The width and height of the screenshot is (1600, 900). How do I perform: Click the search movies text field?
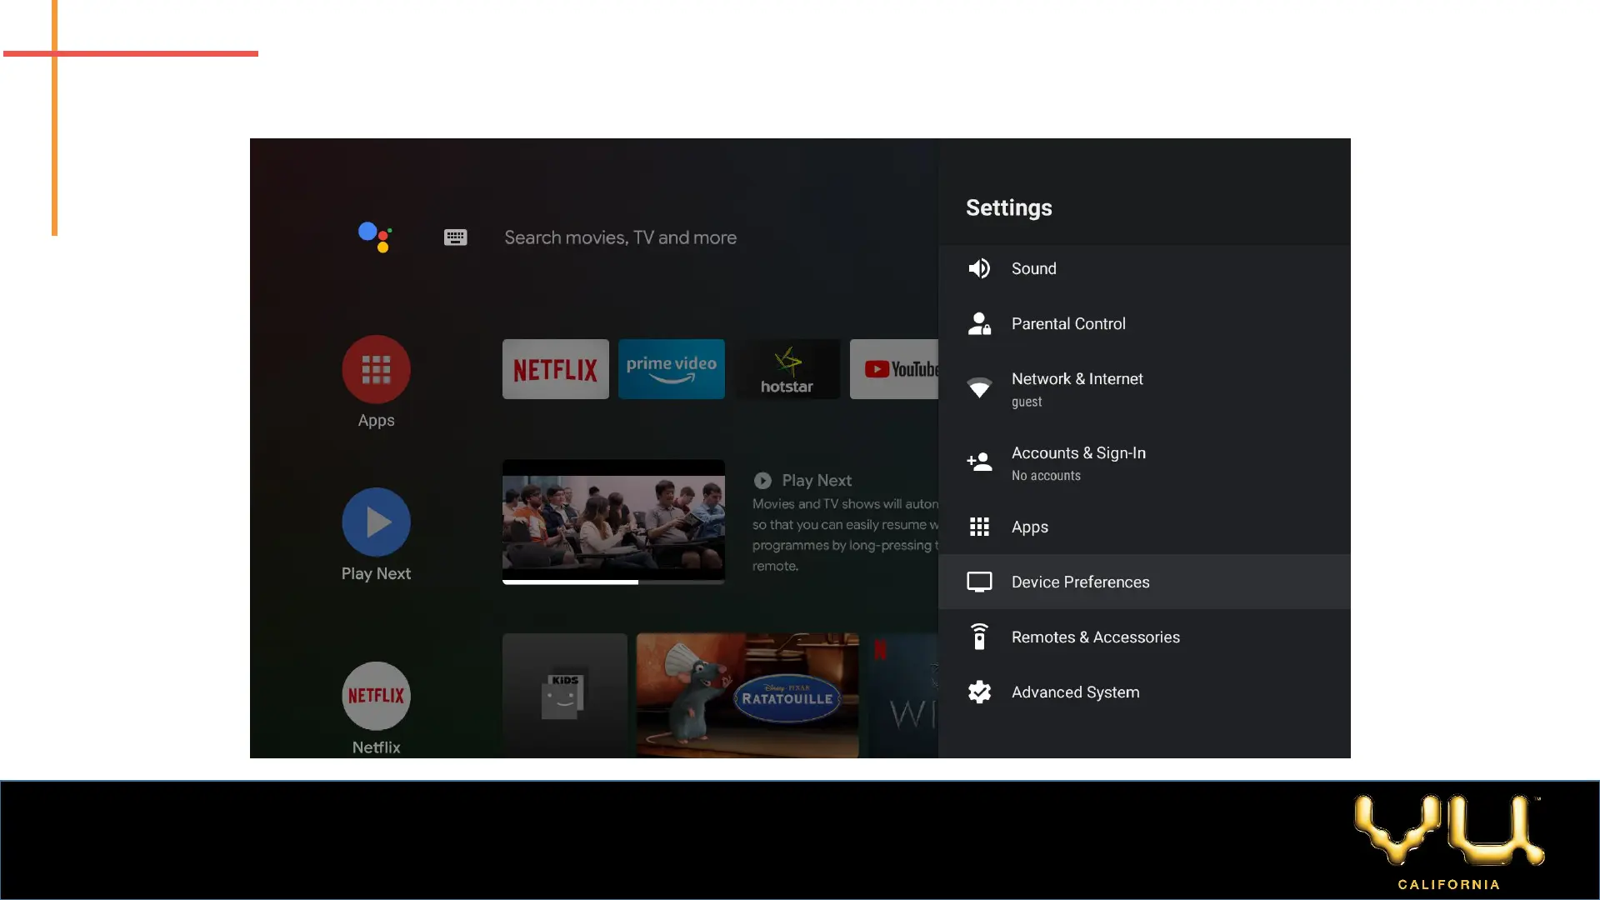(620, 237)
